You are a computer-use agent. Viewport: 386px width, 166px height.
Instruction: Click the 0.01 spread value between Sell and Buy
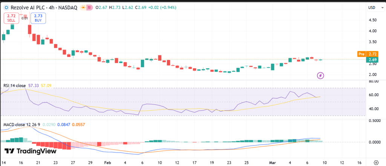click(25, 18)
